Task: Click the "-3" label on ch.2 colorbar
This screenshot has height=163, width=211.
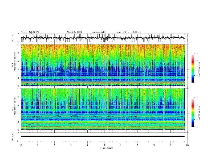Action: coord(197,98)
